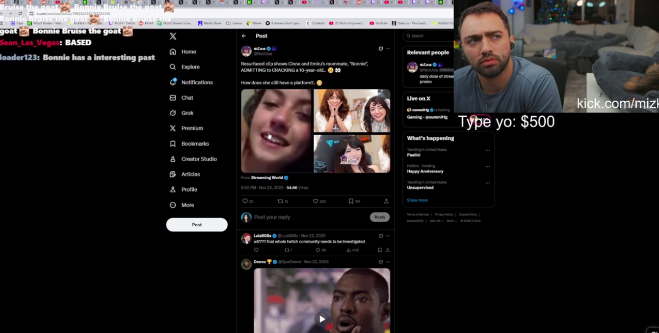Open Profile in the X sidebar
Viewport: 659px width, 333px height.
[x=183, y=190]
